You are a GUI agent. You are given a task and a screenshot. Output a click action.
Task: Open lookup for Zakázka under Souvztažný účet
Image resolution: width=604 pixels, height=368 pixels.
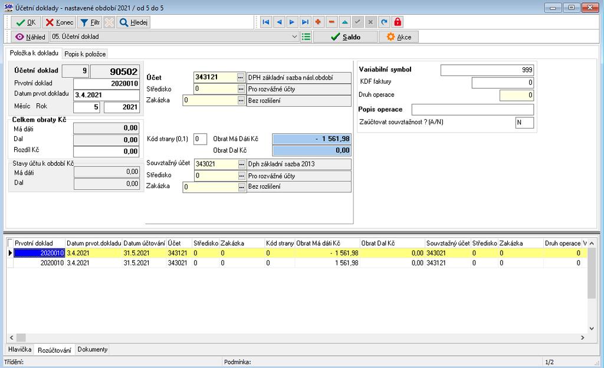241,187
